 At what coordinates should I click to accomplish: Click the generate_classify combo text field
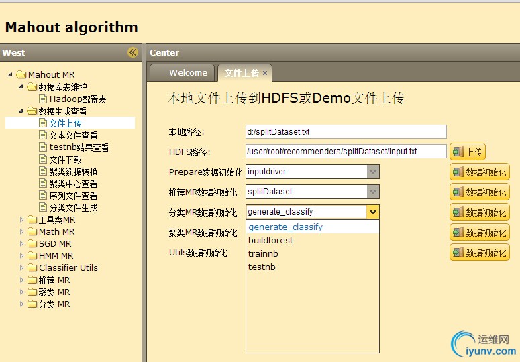point(307,212)
